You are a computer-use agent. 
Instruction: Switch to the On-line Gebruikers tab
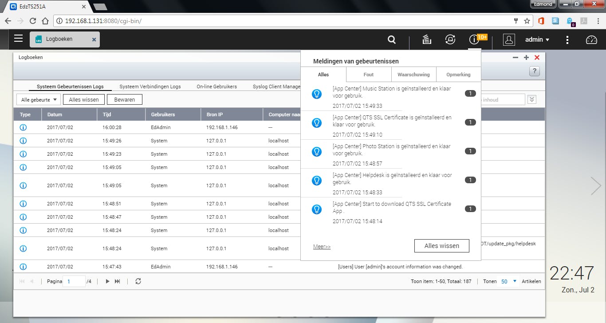[217, 87]
